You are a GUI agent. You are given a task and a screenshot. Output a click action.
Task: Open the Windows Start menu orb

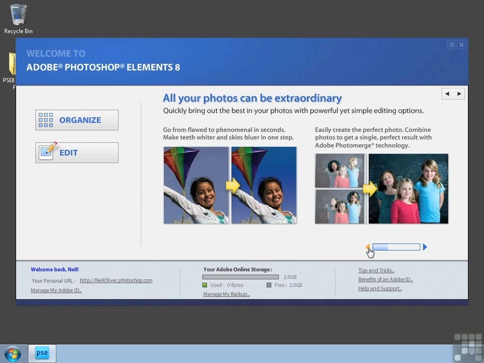pos(13,354)
